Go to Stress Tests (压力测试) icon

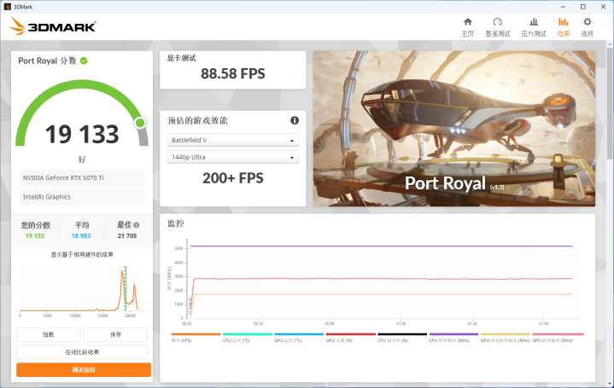533,26
